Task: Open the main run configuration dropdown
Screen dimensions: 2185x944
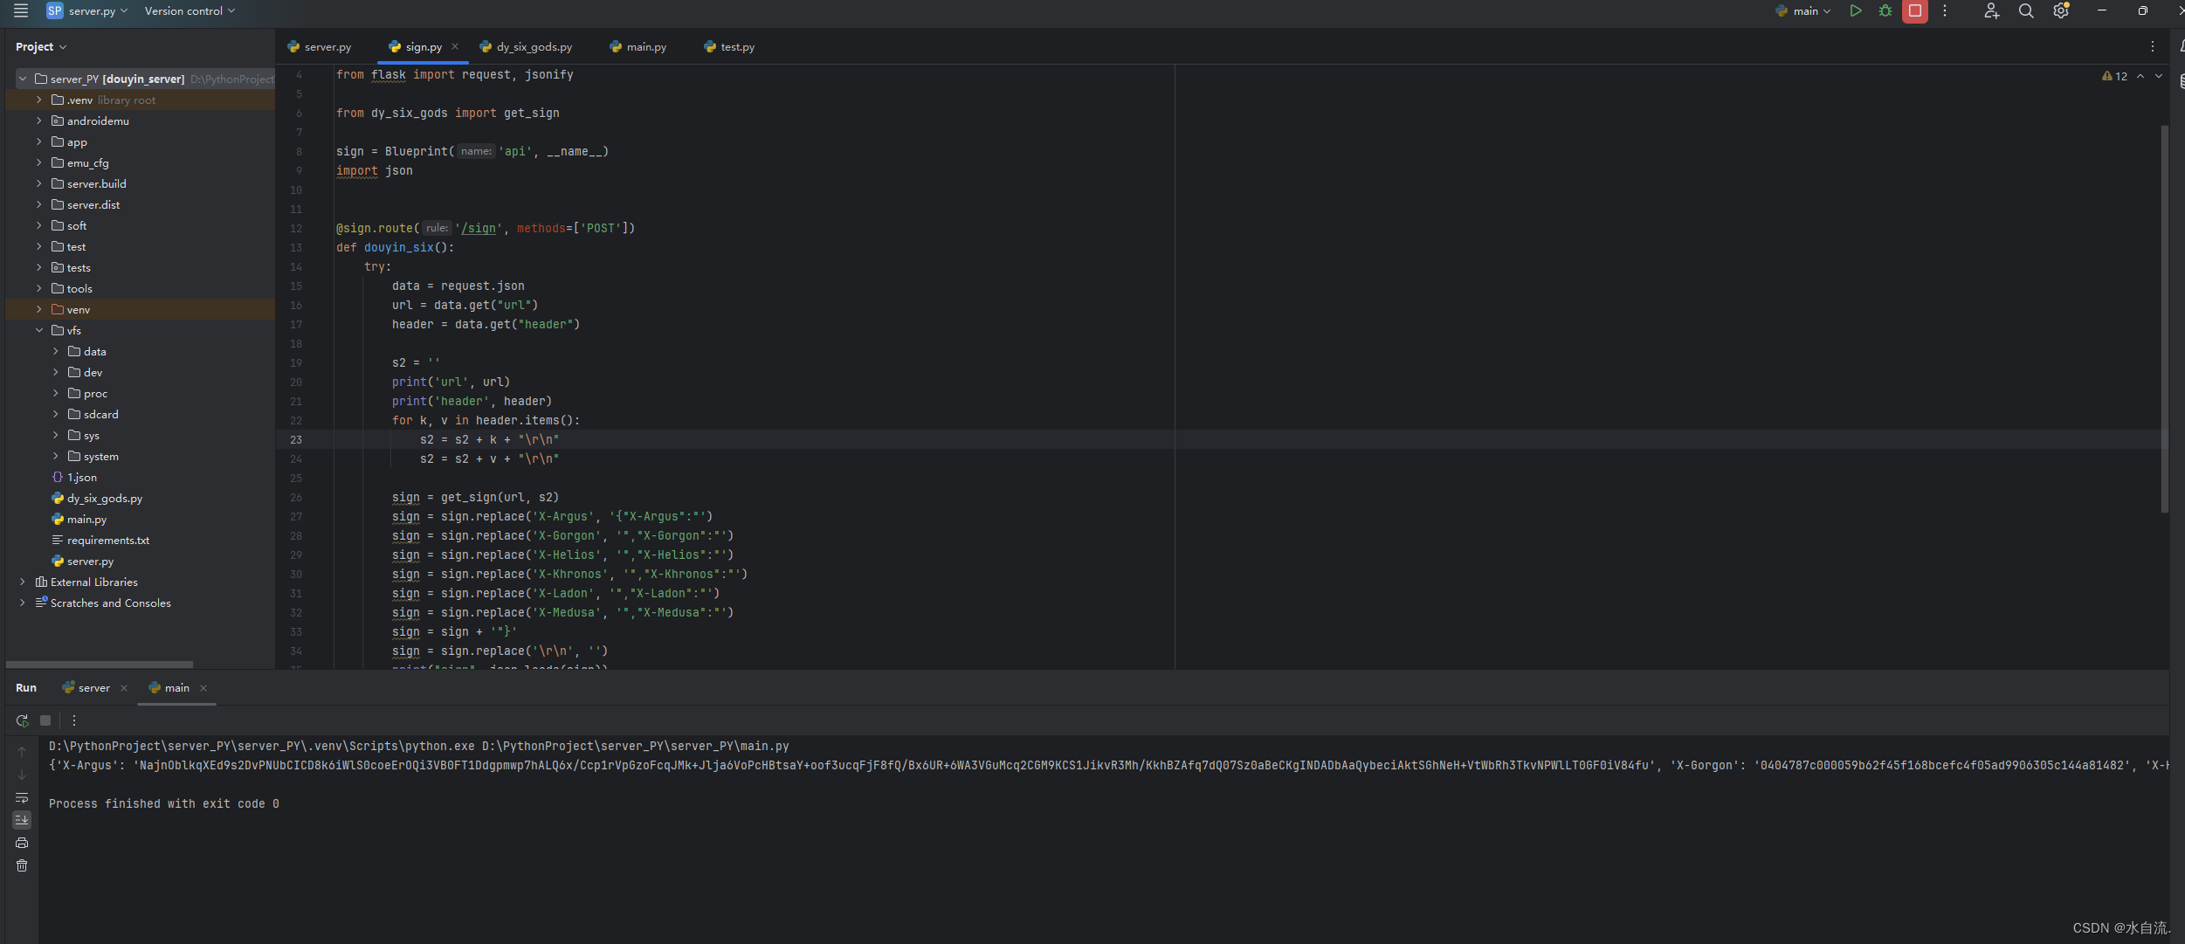Action: click(1805, 11)
